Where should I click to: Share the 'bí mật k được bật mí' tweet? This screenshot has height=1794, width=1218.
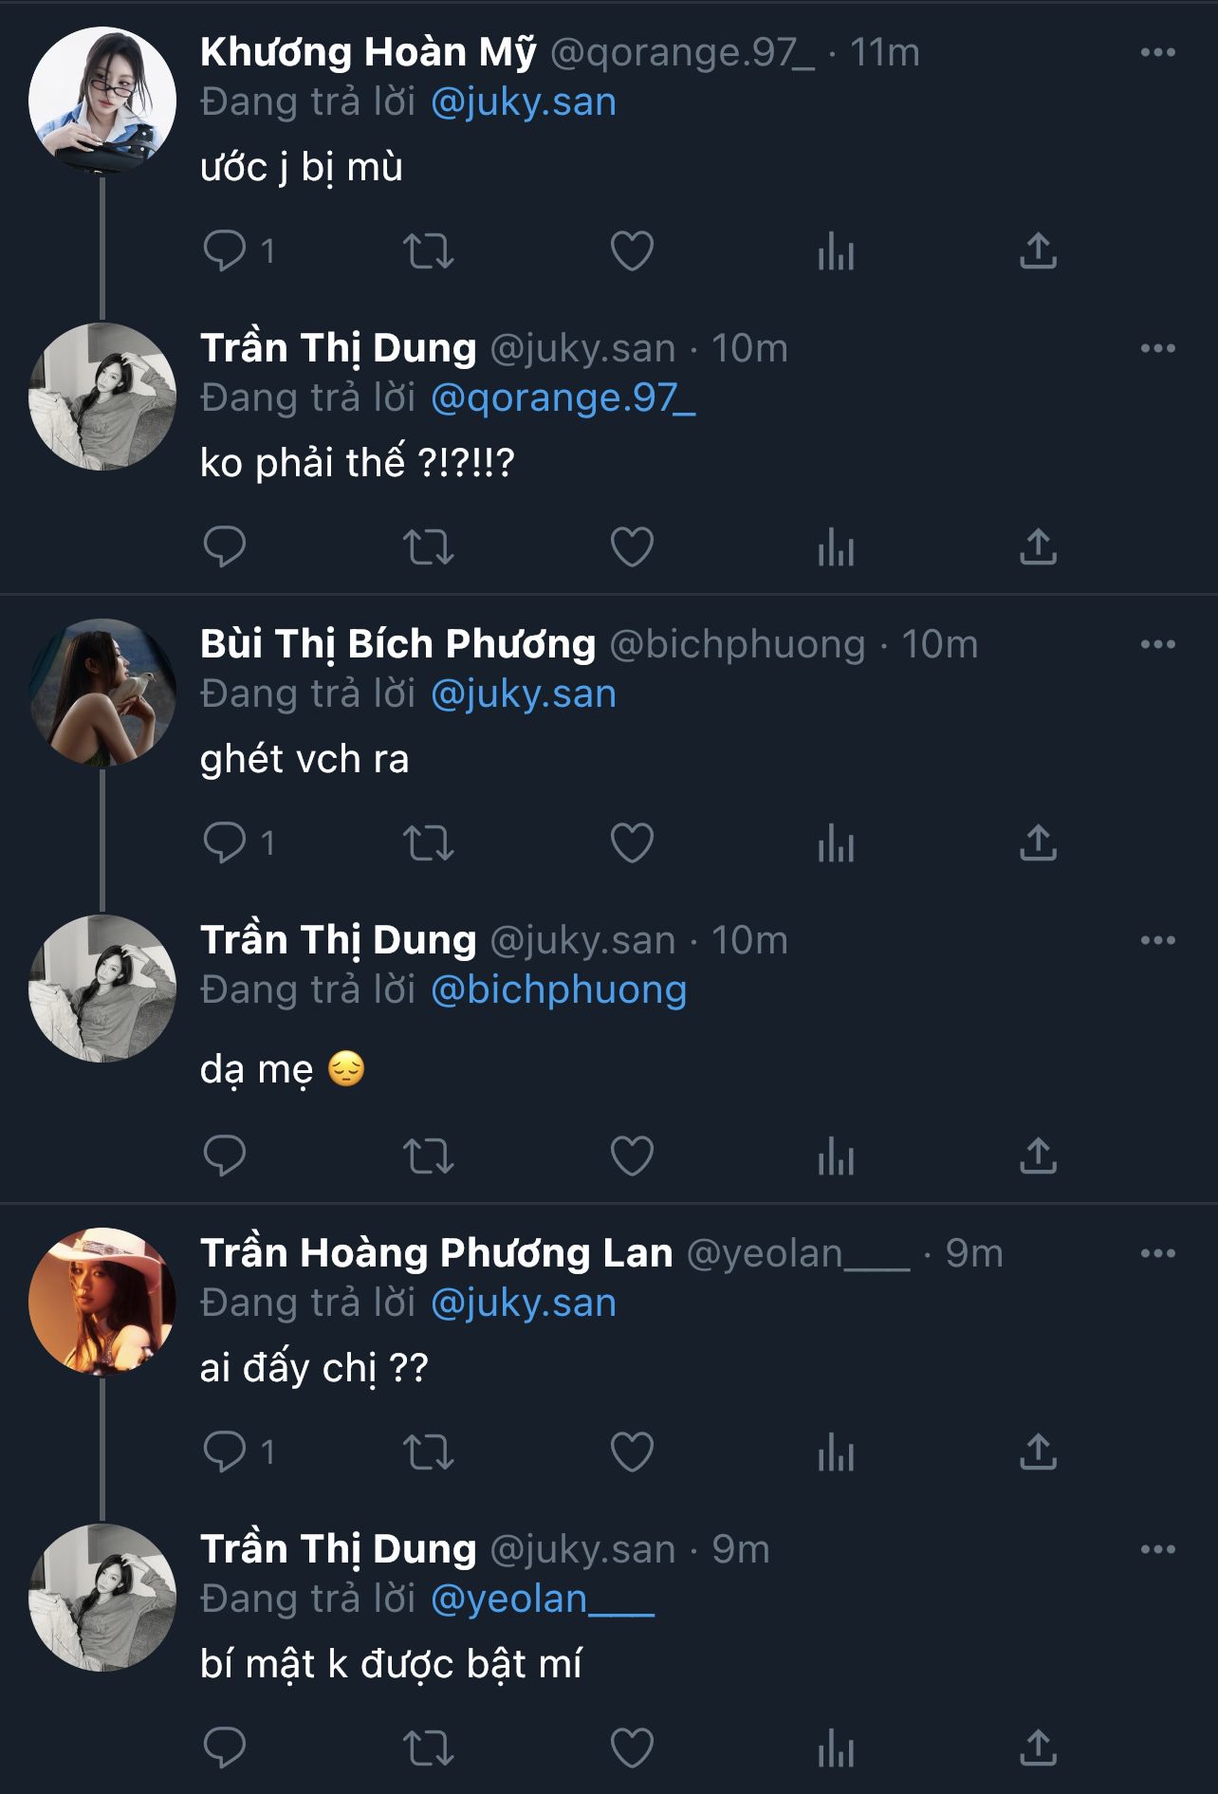click(1038, 1748)
